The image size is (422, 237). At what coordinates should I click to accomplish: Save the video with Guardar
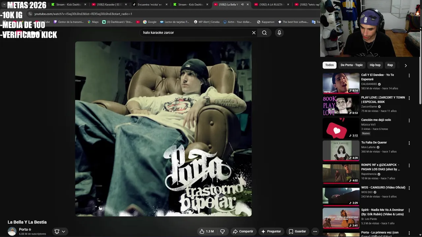tap(297, 231)
